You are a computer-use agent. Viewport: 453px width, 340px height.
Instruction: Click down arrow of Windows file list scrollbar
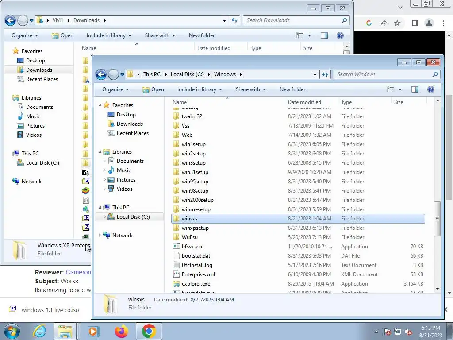[437, 289]
